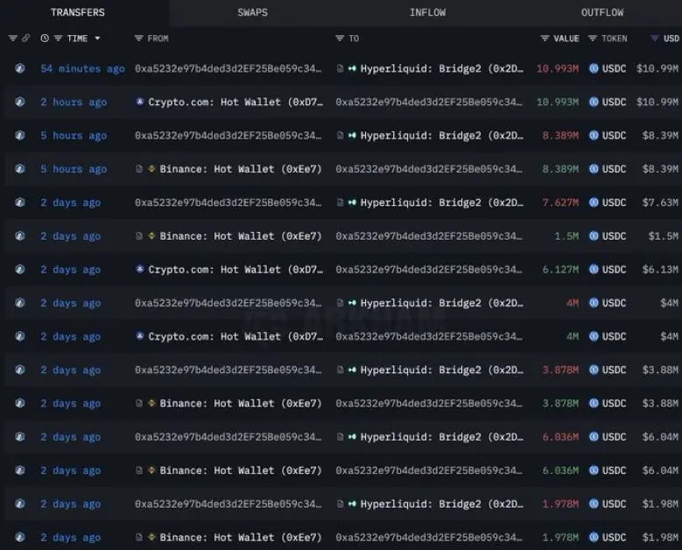Click the Binance logo in the green 6.036M row
Viewport: 682px width, 550px height.
pos(151,470)
